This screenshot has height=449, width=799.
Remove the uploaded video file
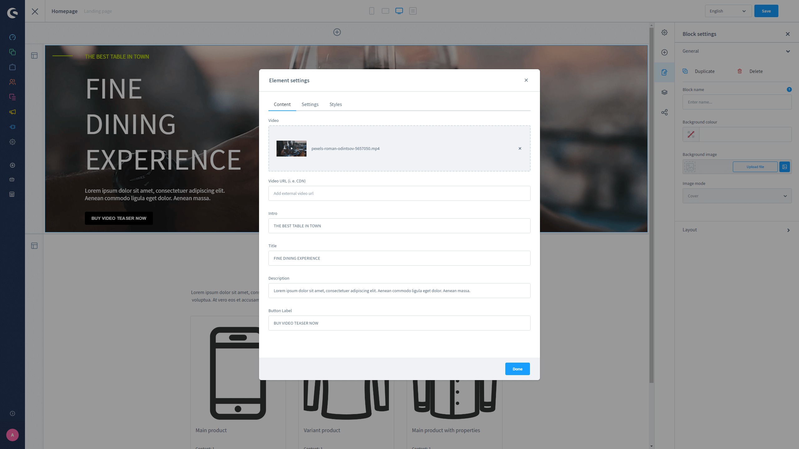(520, 148)
